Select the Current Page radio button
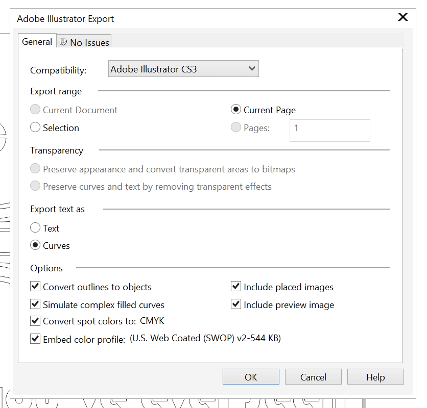This screenshot has height=408, width=427. coord(236,110)
